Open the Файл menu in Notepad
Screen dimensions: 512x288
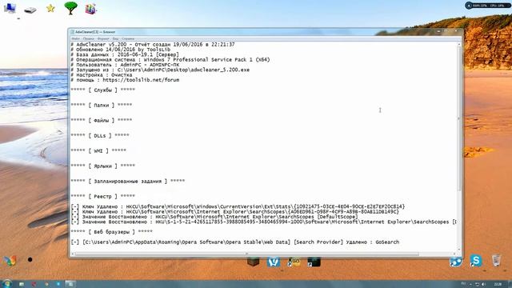(x=75, y=39)
